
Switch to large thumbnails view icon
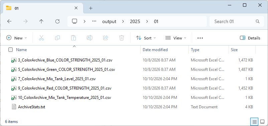tap(262, 122)
